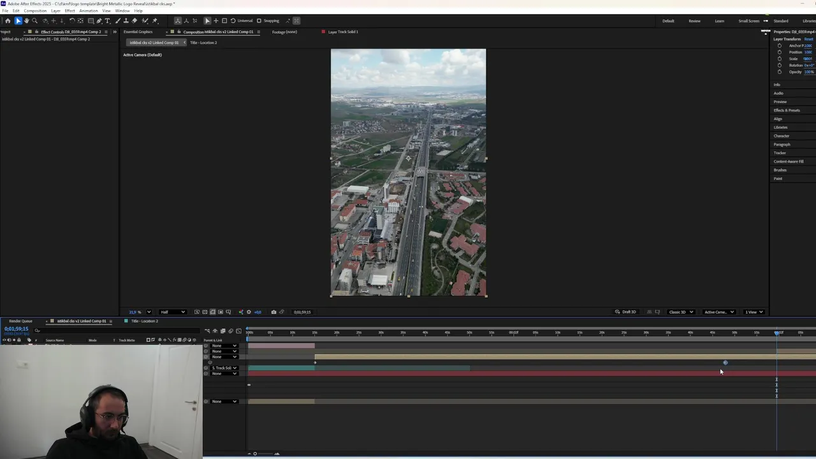Viewport: 816px width, 459px height.
Task: Switch to the Essential Graphics tab
Action: click(x=138, y=32)
